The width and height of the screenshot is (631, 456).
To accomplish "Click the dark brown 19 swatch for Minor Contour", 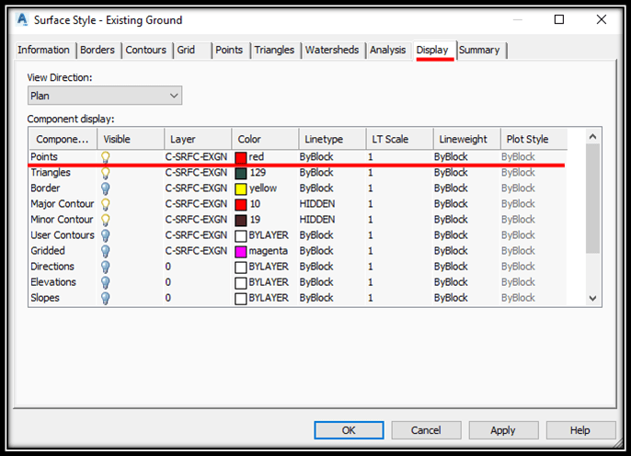I will tap(241, 221).
